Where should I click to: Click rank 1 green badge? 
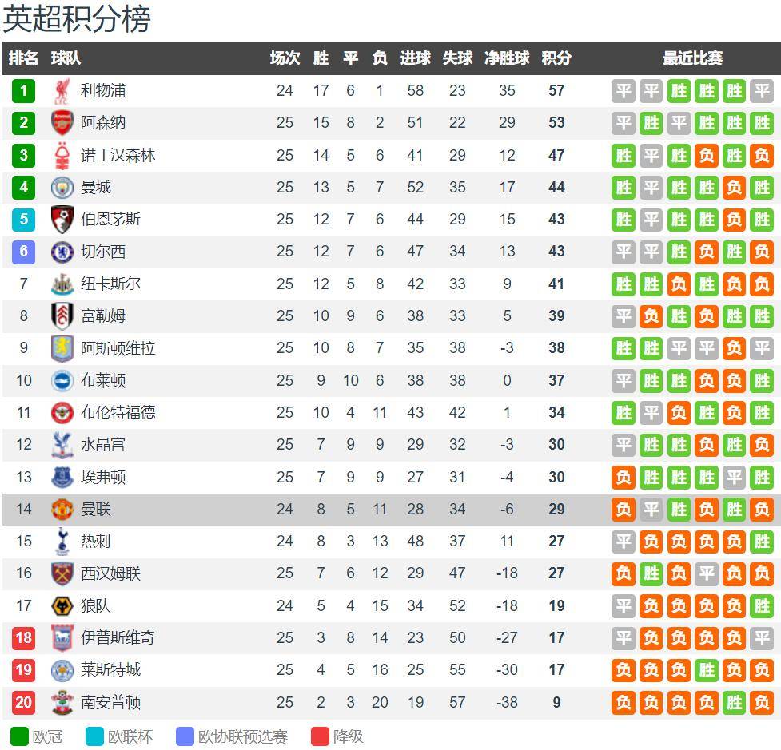[x=23, y=91]
